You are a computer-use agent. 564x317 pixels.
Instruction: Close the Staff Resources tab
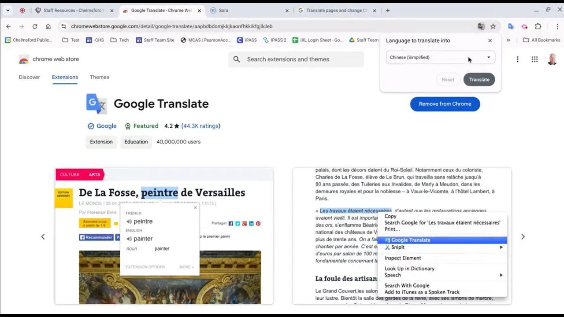pos(112,11)
